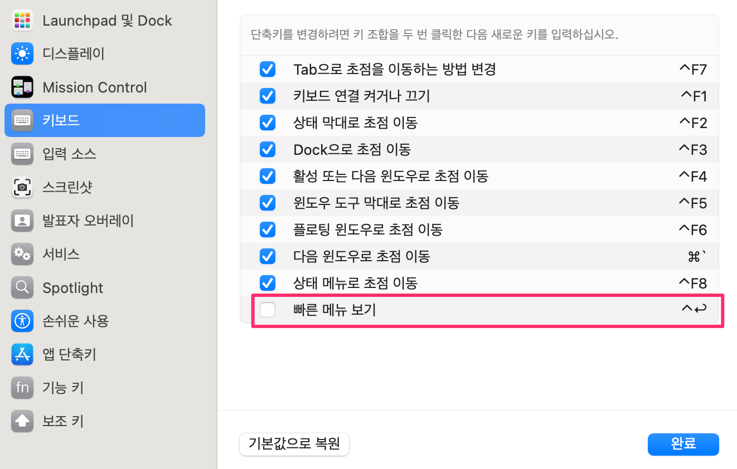737x469 pixels.
Task: Select 입력 소스 in the sidebar
Action: click(x=69, y=154)
